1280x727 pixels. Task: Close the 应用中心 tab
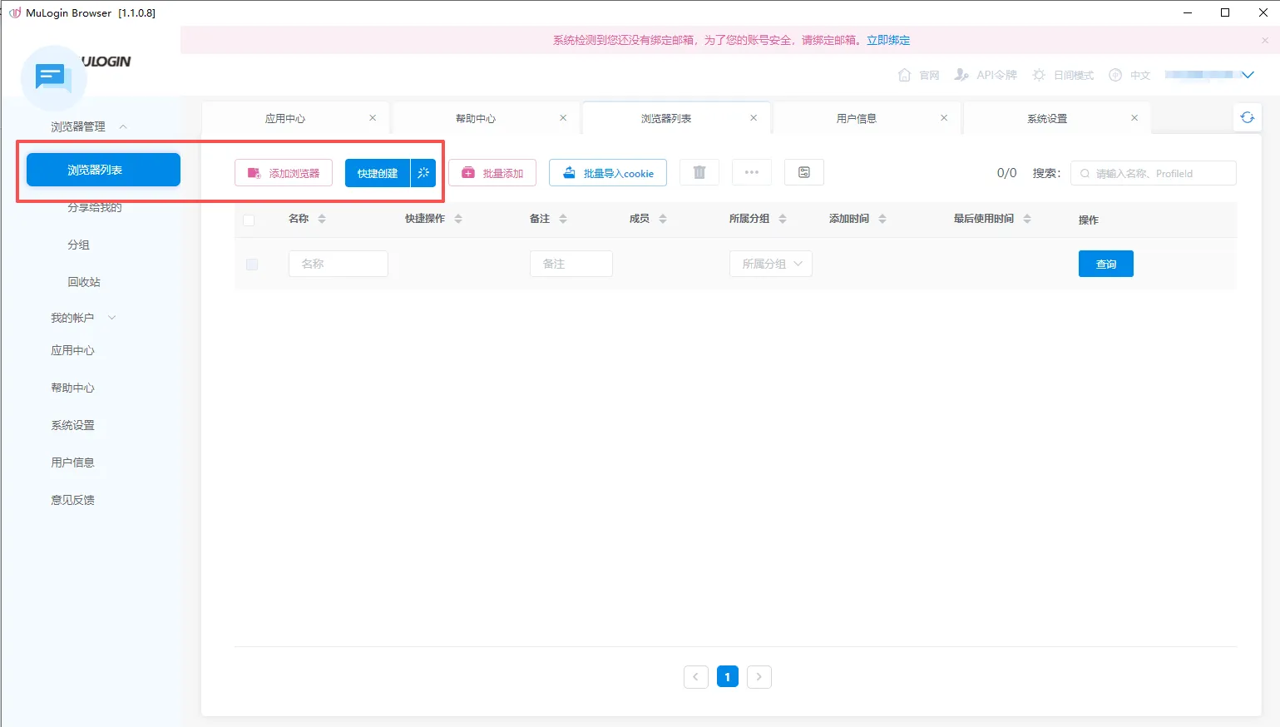[373, 118]
